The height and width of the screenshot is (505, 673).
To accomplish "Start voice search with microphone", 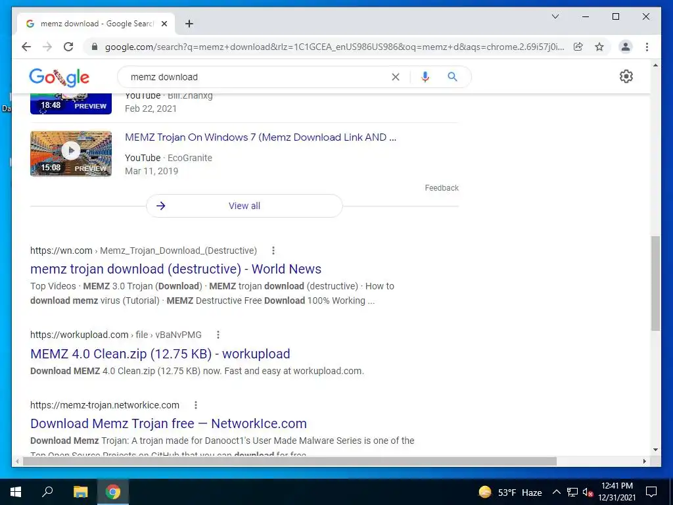I will tap(425, 77).
